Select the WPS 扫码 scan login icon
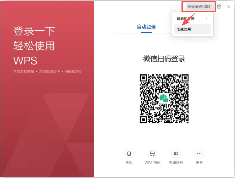The height and width of the screenshot is (178, 235). click(x=153, y=154)
